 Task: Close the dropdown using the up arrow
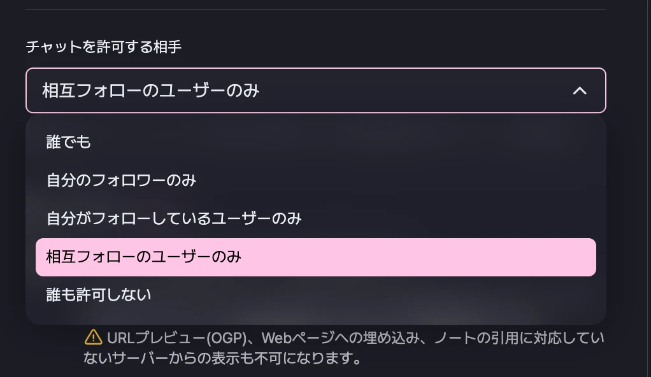tap(579, 90)
